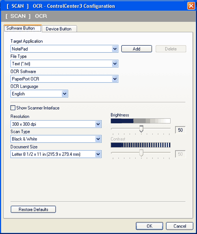Enable Show Scanner Interface checkbox

pos(13,108)
